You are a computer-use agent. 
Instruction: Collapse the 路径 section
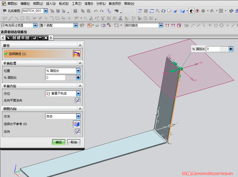80,45
